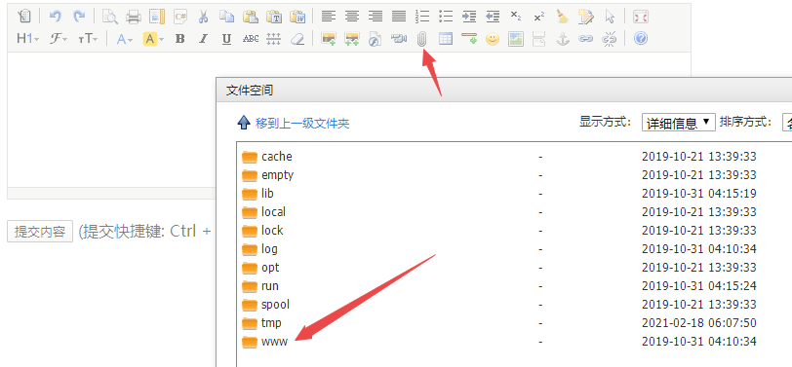The width and height of the screenshot is (792, 367).
Task: Open the 显示方式 详细信息 dropdown
Action: [678, 122]
